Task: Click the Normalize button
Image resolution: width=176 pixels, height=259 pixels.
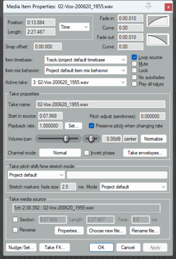Action: (153, 139)
